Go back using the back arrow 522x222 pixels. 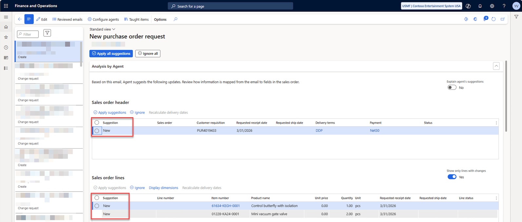coord(20,19)
